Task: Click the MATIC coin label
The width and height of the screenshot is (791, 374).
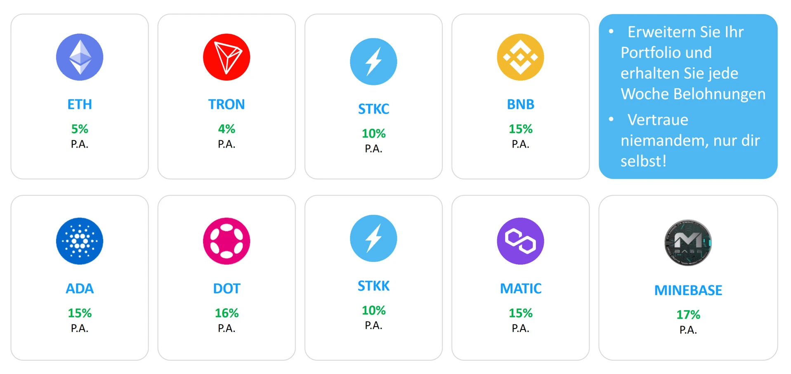Action: (x=520, y=288)
